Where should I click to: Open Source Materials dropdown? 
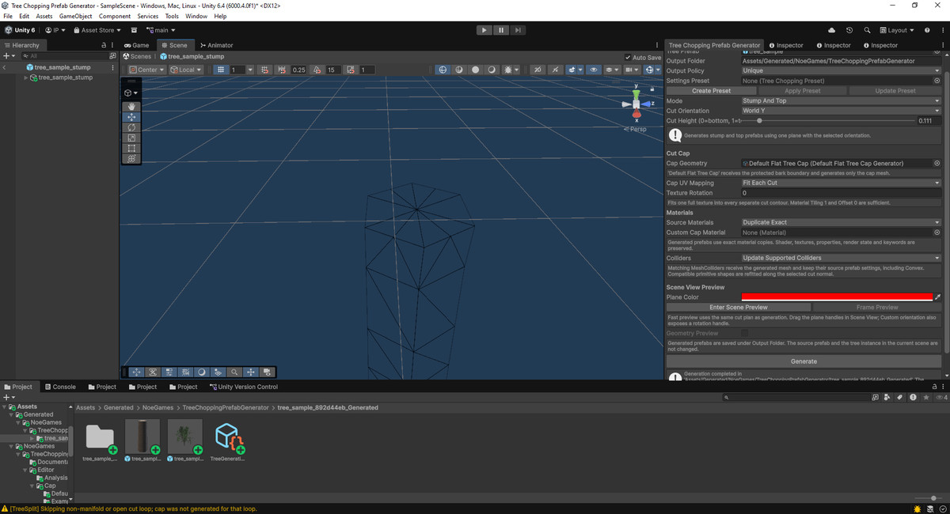coord(841,222)
